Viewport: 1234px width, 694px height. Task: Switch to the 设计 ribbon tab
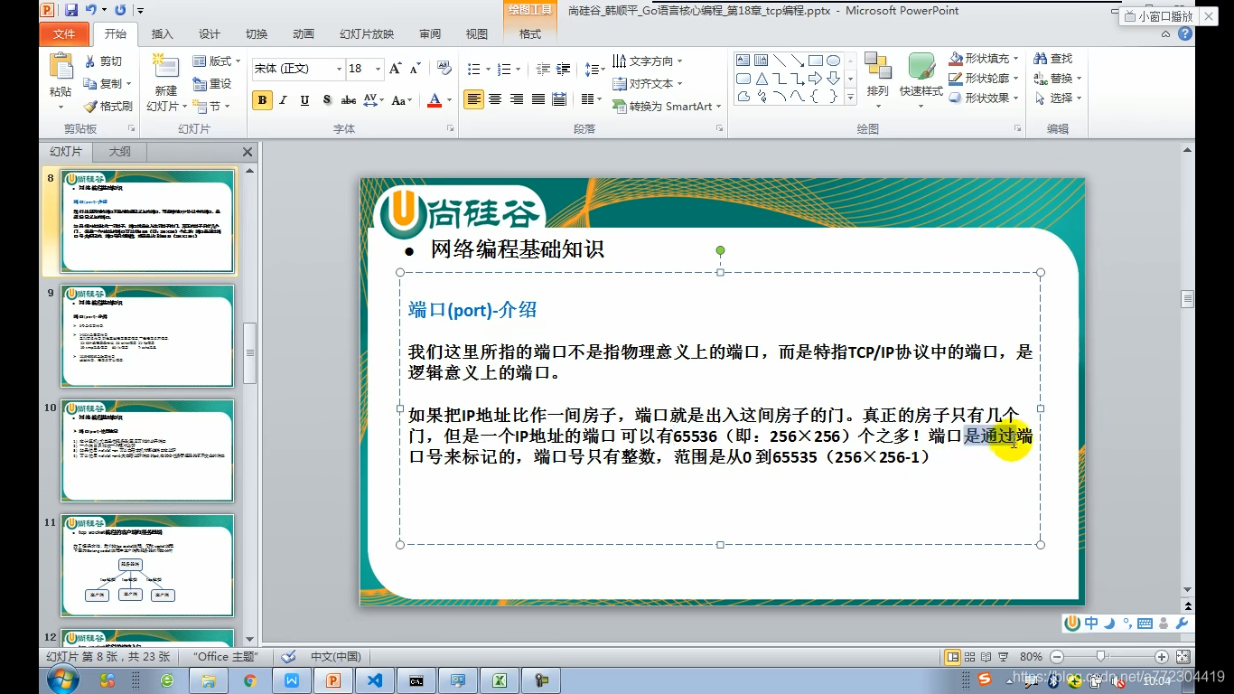(x=210, y=34)
